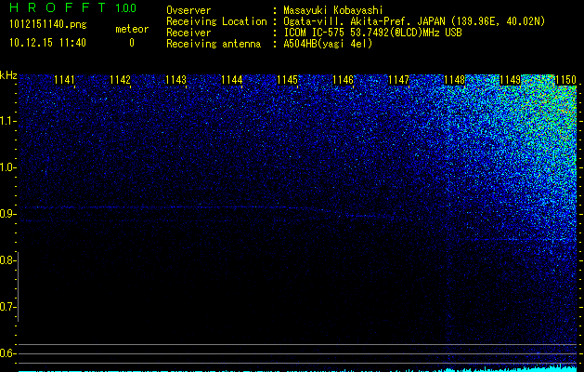Click the Ogata-vill. Akita-Pref. JAPAN location text
The image size is (584, 372).
point(414,21)
